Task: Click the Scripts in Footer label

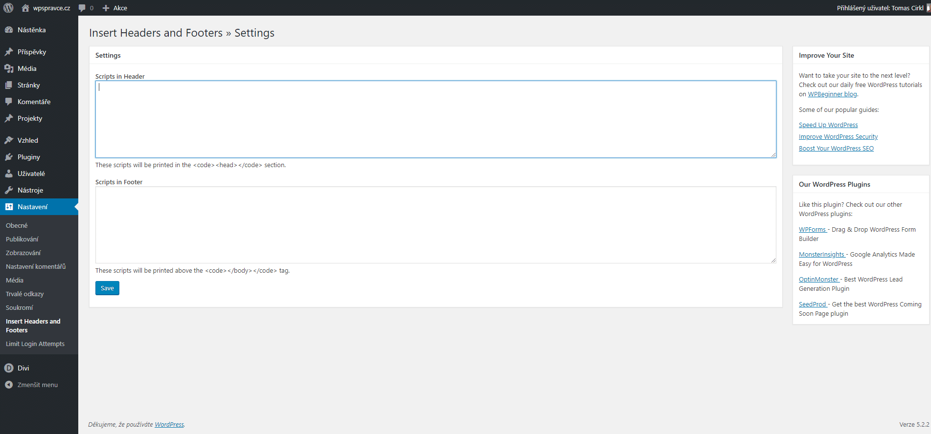Action: coord(119,182)
